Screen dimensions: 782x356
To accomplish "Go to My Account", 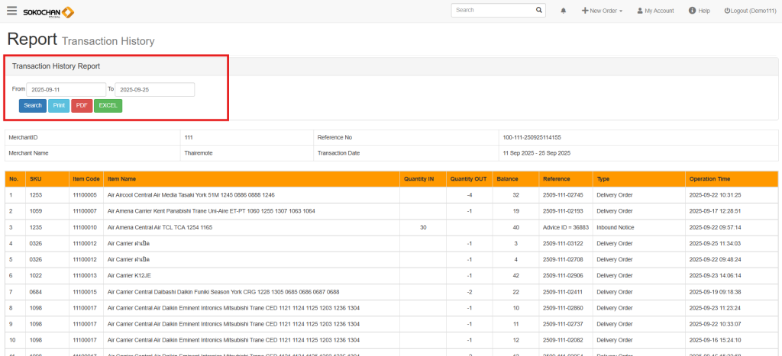I will (655, 11).
